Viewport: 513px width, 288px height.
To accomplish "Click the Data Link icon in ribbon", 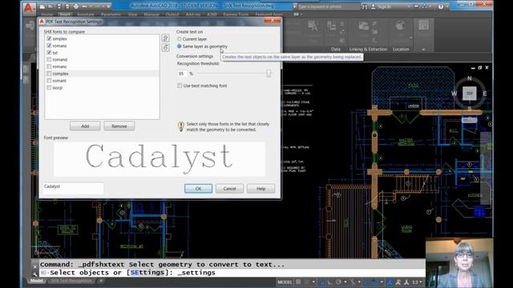I will coord(364,26).
